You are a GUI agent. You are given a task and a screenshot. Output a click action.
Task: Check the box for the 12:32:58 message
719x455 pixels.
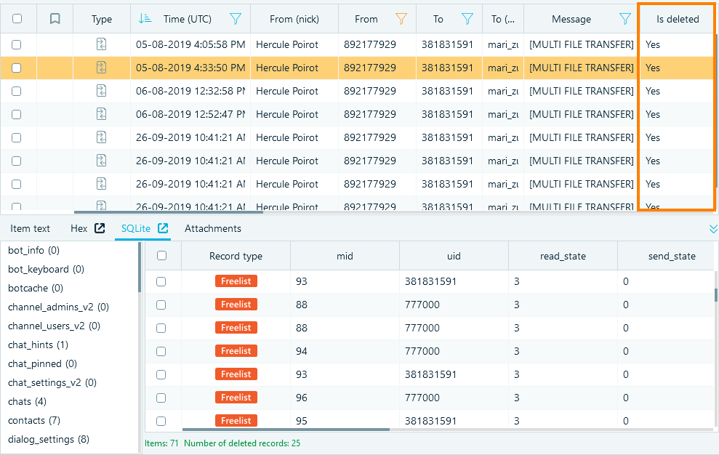[x=17, y=91]
